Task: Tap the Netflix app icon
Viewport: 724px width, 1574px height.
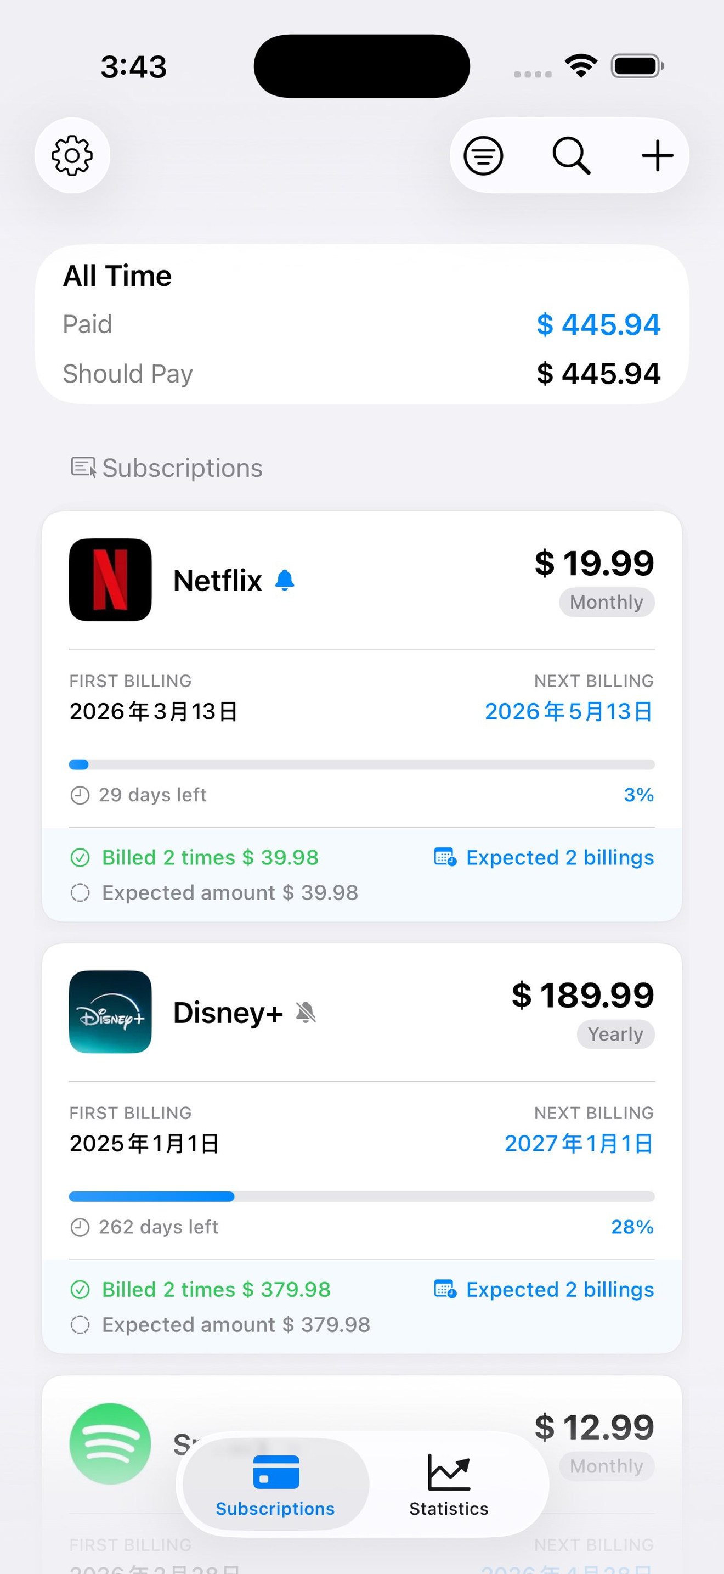Action: 110,580
